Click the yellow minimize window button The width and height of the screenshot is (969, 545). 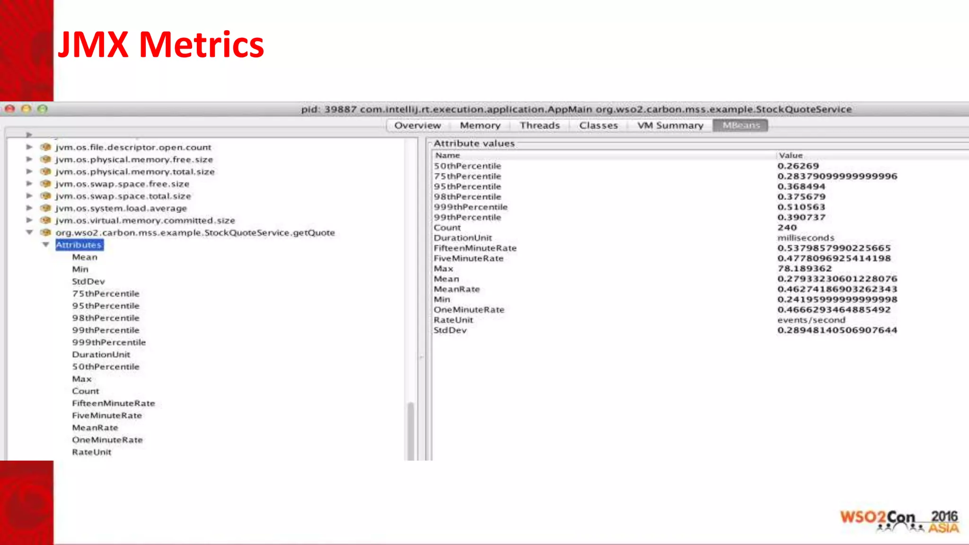click(x=26, y=109)
